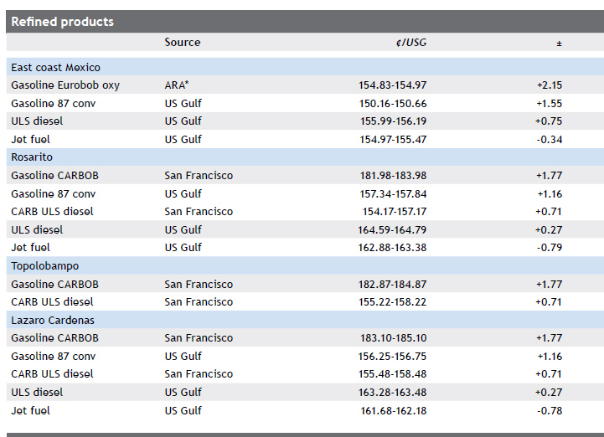The width and height of the screenshot is (604, 437).
Task: Click the ± change column header
Action: coord(558,43)
